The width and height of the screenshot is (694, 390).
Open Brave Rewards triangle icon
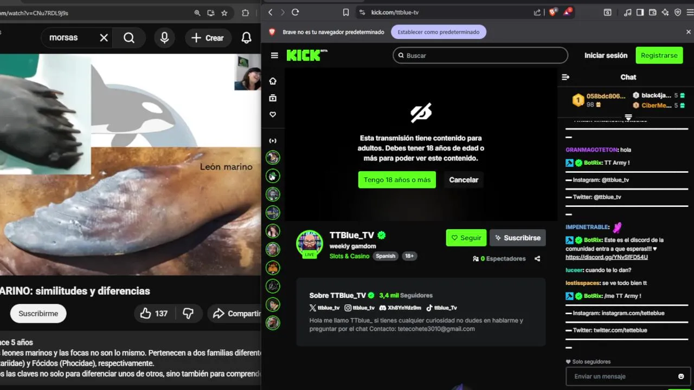(568, 12)
